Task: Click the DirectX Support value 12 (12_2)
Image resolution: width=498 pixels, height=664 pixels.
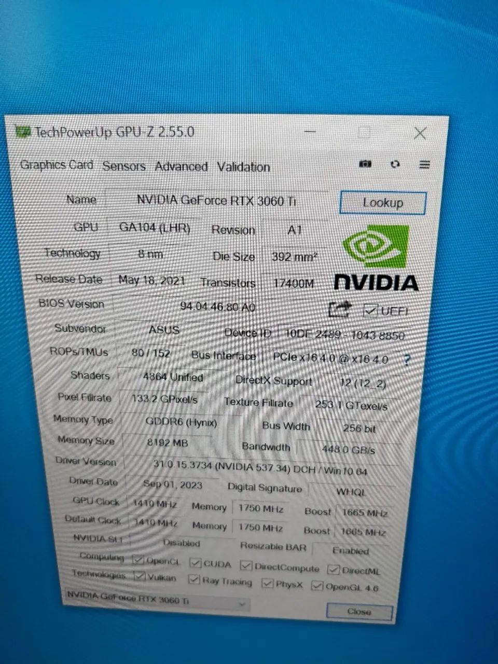Action: coord(363,383)
